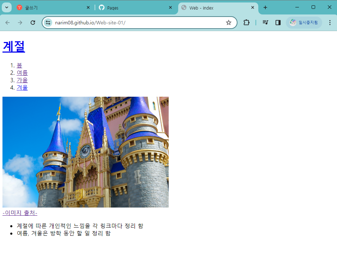337x258 pixels.
Task: Close the Pages tab
Action: coord(170,7)
